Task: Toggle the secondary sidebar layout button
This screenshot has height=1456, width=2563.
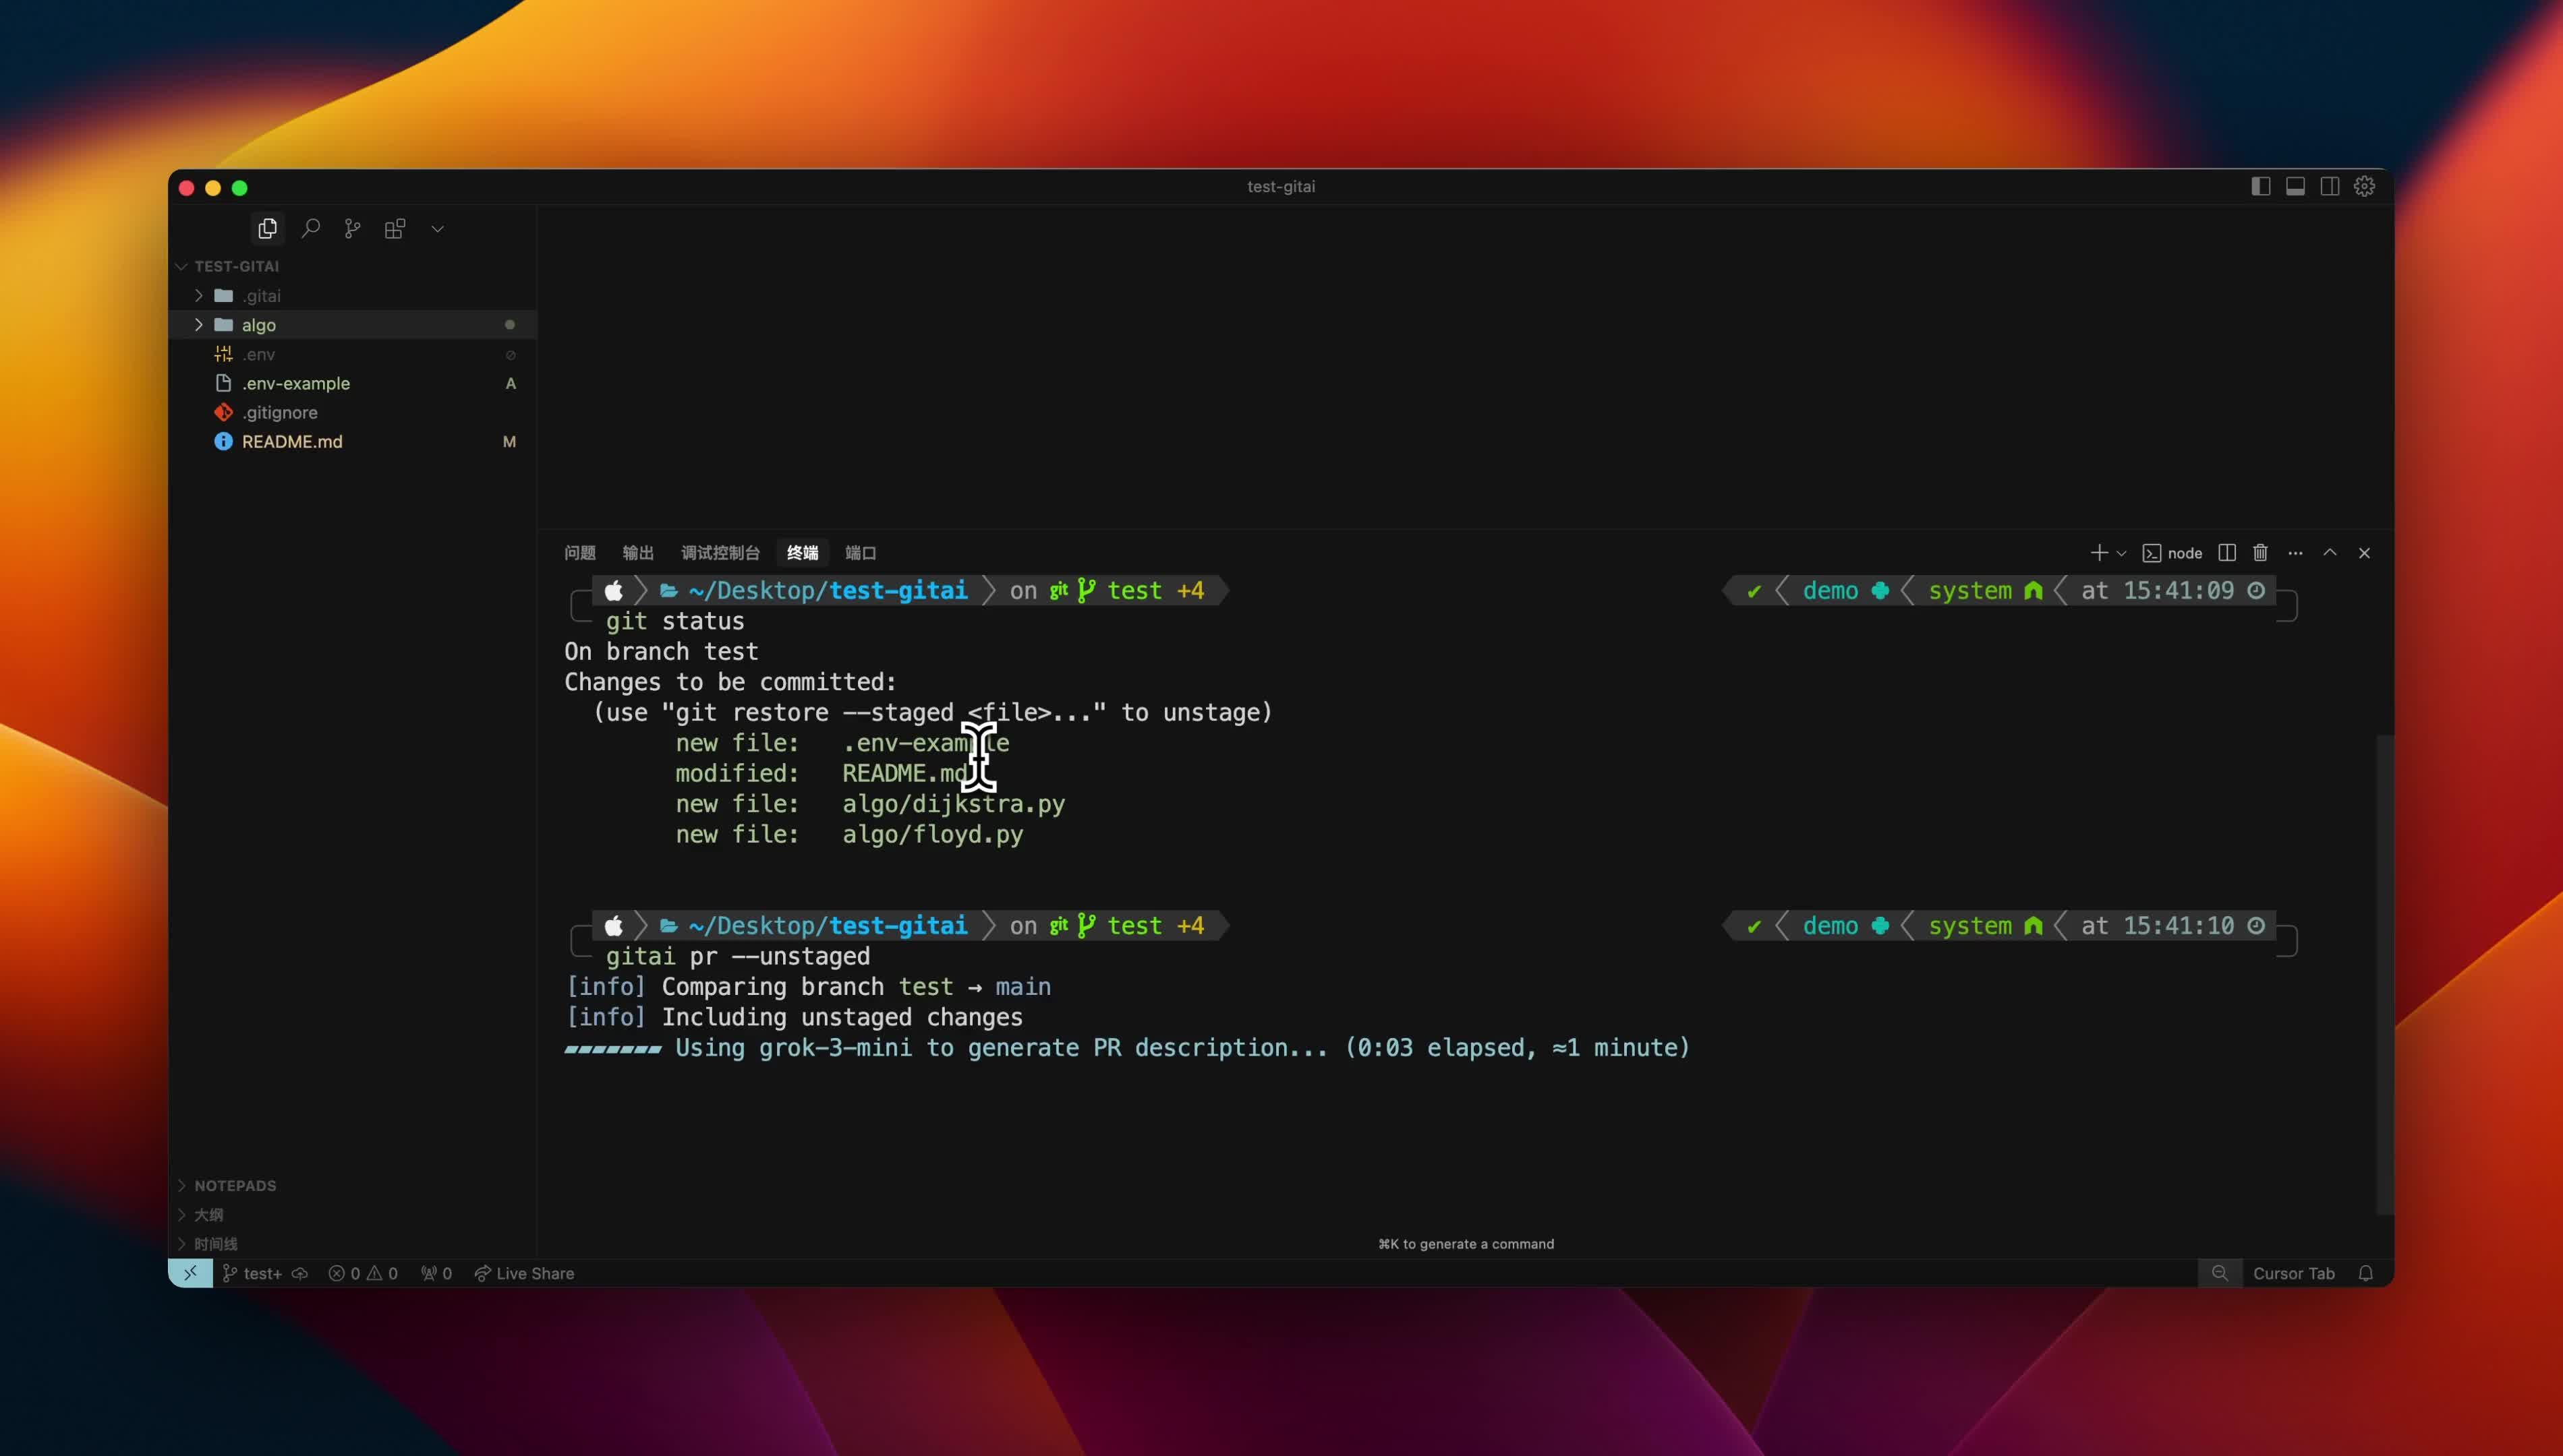Action: coord(2330,187)
